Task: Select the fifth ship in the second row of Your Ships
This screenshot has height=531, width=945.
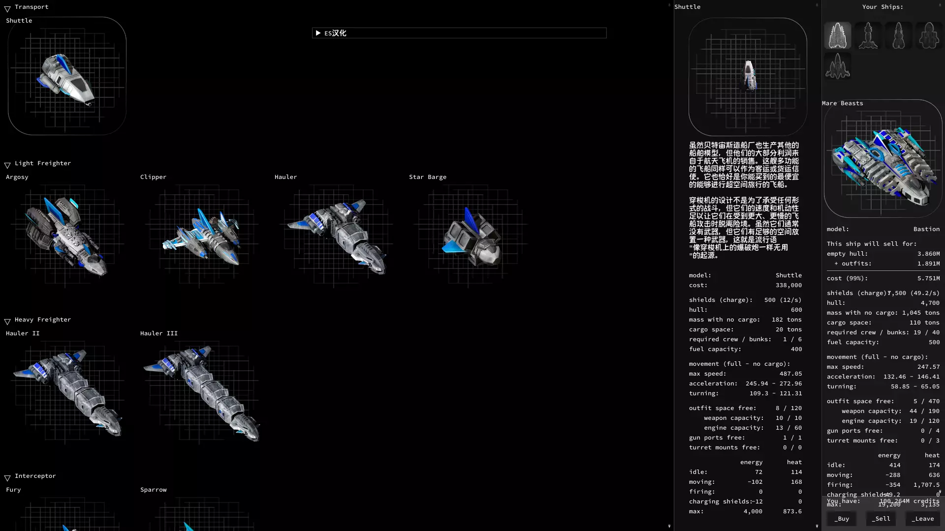Action: point(837,66)
